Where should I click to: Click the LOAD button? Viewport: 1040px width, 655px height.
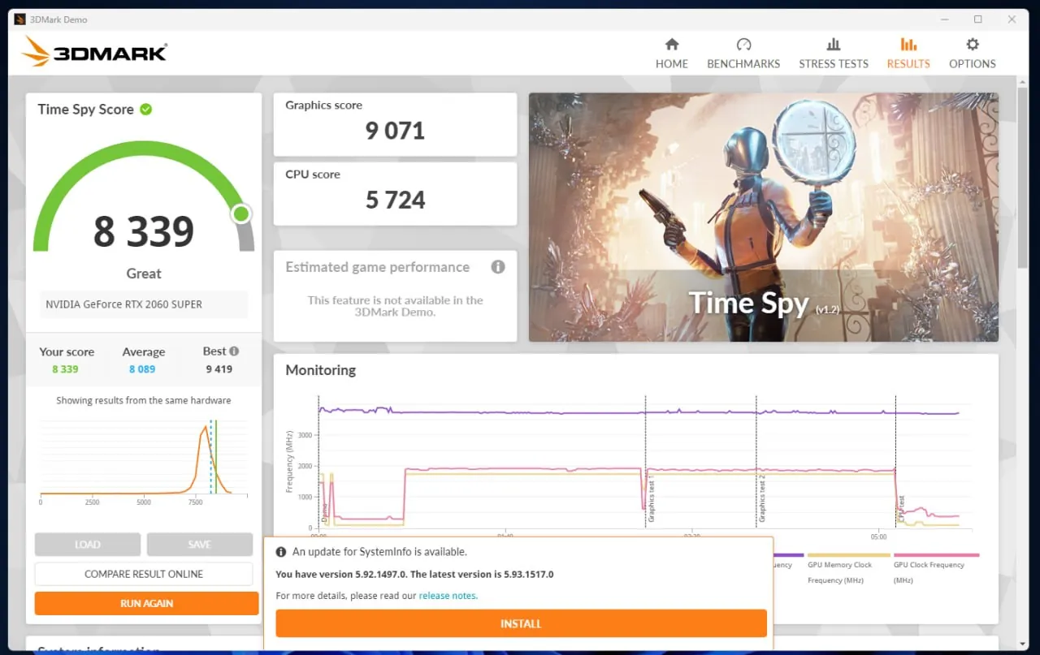(88, 545)
